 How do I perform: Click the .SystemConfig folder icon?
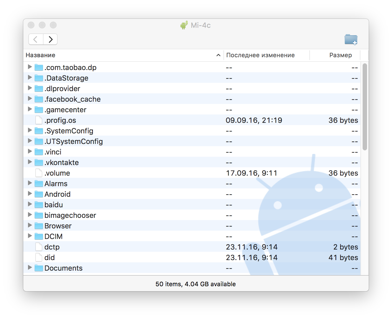(x=39, y=131)
